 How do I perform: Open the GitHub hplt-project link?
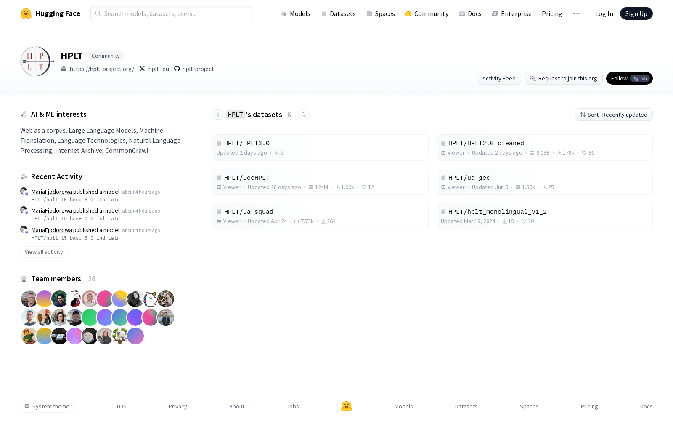pos(194,69)
